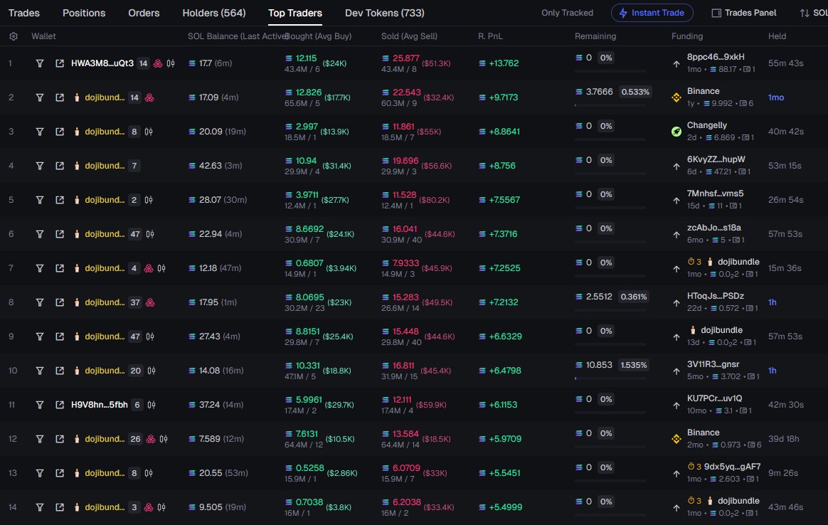
Task: Open funding wallet 8ppc46...9xkH
Action: [716, 57]
